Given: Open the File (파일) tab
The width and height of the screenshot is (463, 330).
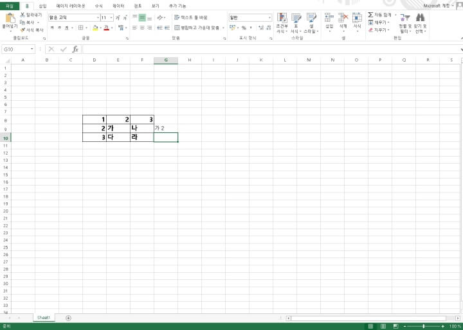Looking at the screenshot, I should (10, 6).
